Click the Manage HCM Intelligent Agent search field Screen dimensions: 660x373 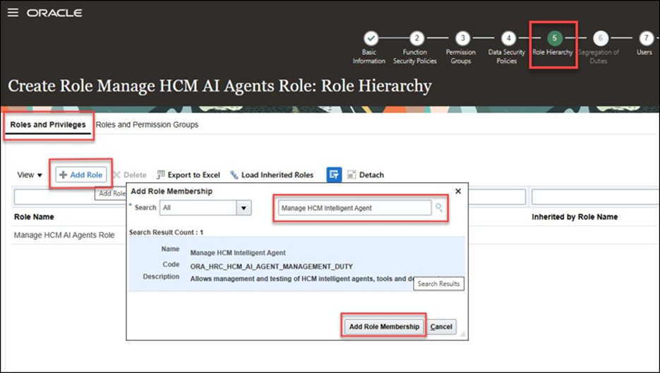(x=354, y=208)
